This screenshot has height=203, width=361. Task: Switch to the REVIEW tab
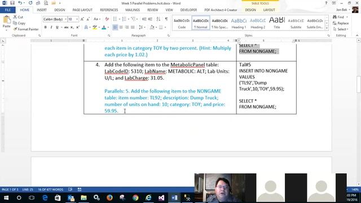click(153, 10)
